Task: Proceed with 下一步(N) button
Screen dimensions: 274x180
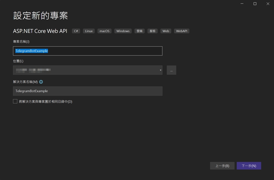Action: (x=249, y=166)
